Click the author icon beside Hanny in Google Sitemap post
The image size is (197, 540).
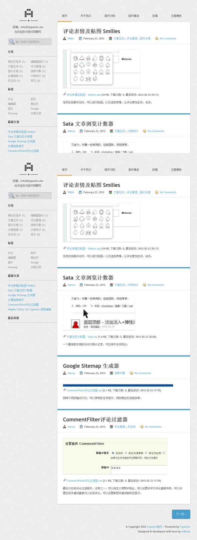(x=64, y=373)
